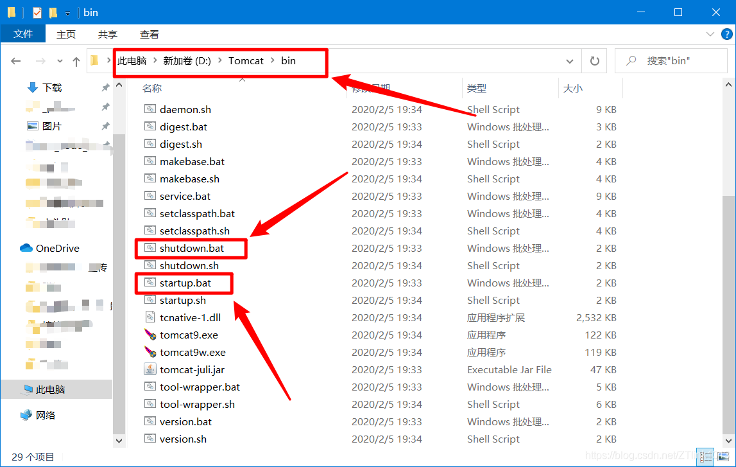
Task: Open the Share (共享) ribbon tab
Action: 108,34
